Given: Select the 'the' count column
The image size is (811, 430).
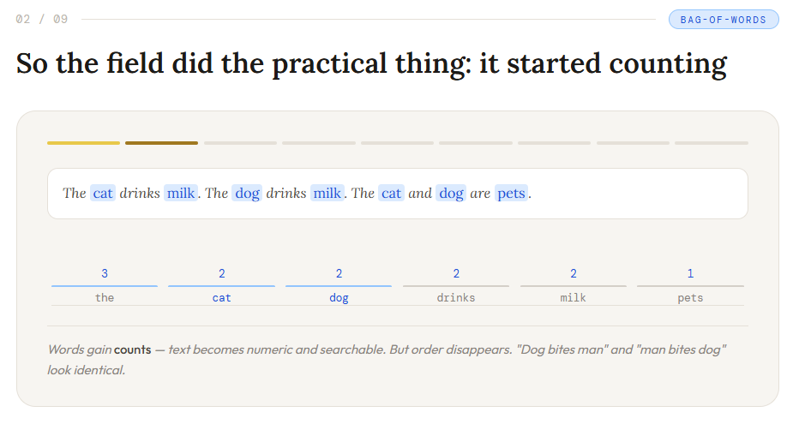Looking at the screenshot, I should [105, 285].
